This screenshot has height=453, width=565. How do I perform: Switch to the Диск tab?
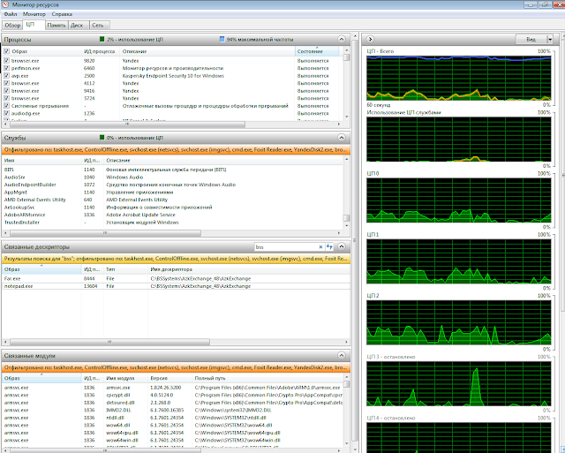pos(77,26)
